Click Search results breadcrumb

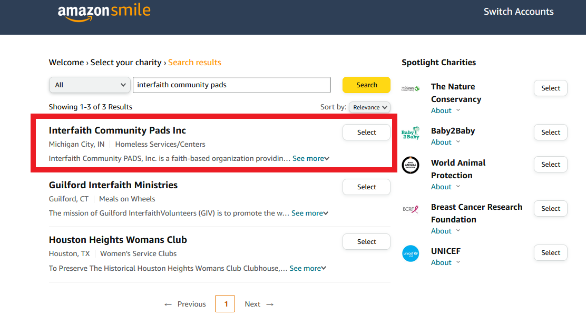pyautogui.click(x=194, y=63)
